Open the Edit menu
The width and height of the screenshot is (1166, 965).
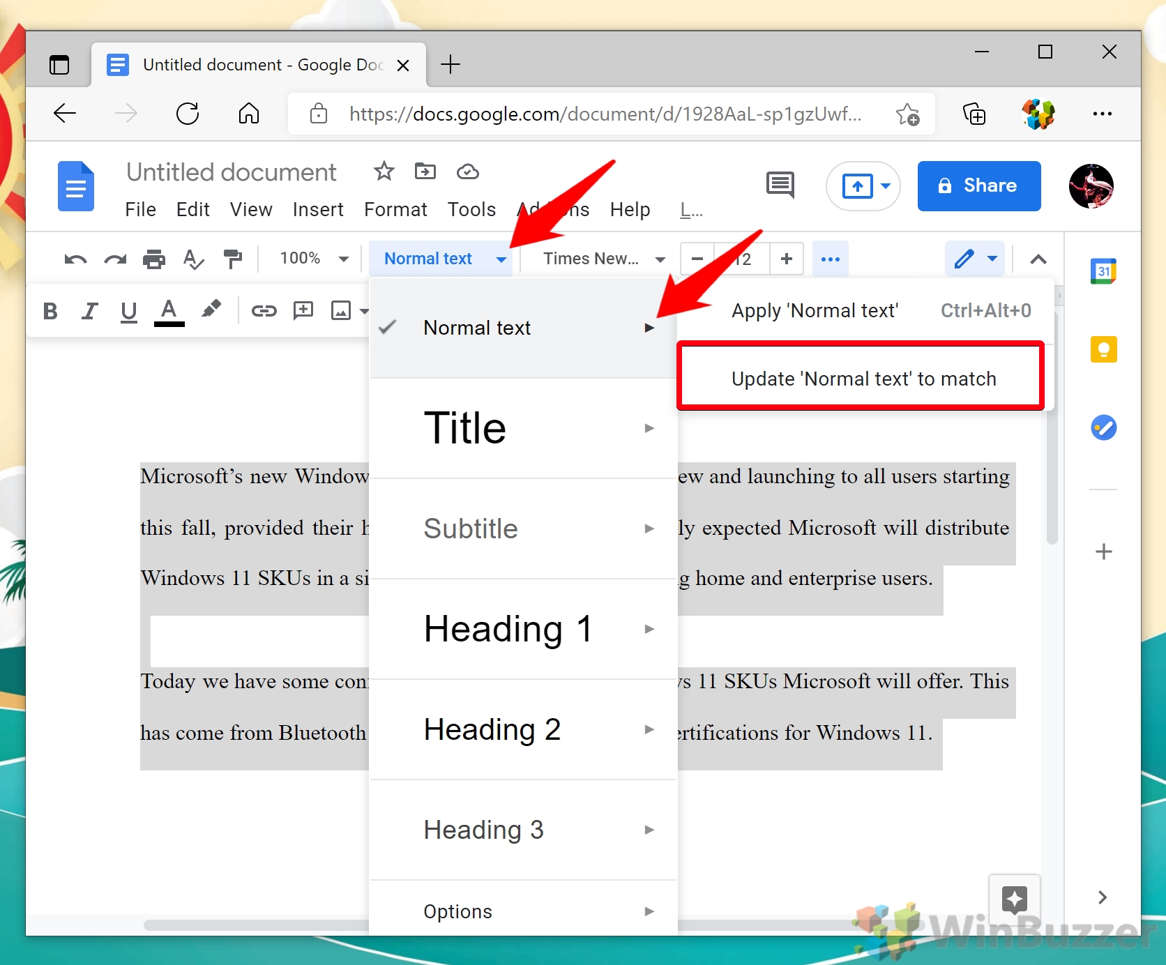pyautogui.click(x=193, y=209)
